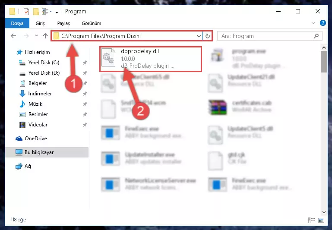The image size is (332, 230).
Task: Click the address bar path text
Action: [101, 36]
